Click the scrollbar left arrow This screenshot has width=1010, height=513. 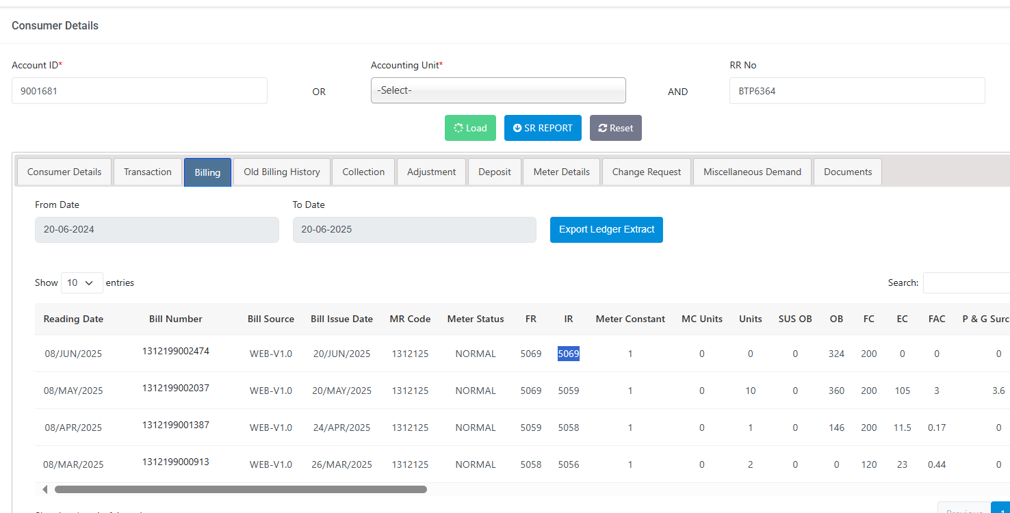[45, 489]
